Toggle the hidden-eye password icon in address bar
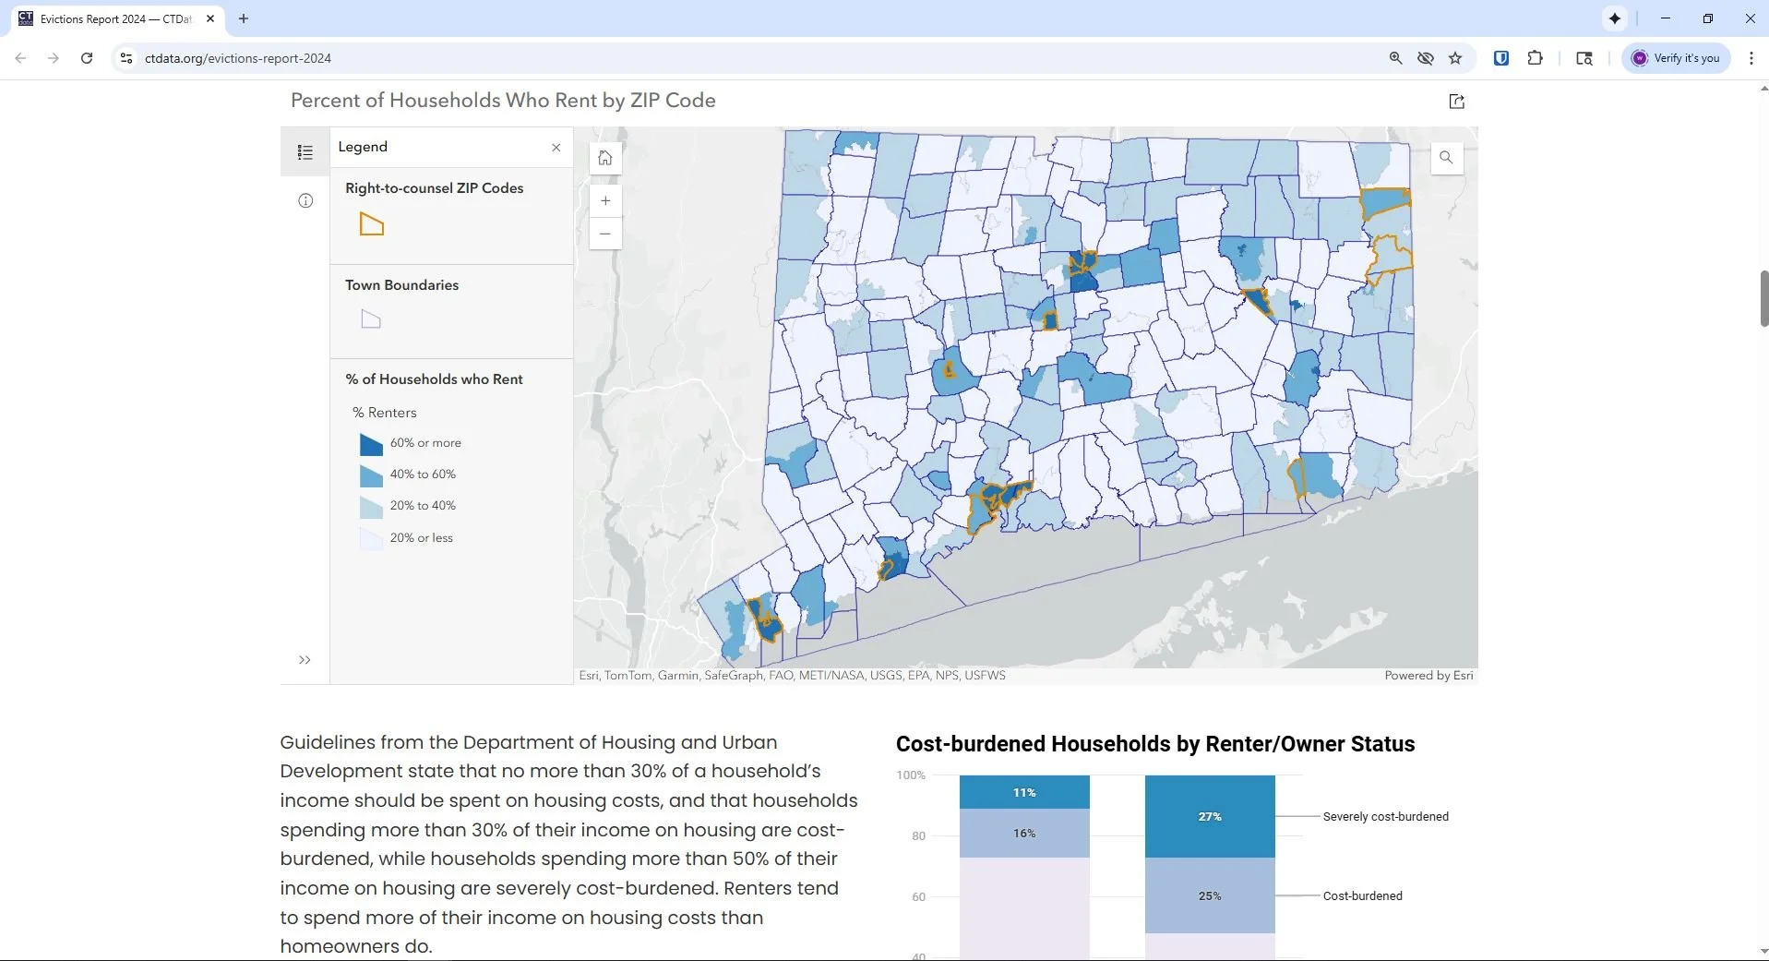This screenshot has width=1769, height=961. [x=1425, y=58]
